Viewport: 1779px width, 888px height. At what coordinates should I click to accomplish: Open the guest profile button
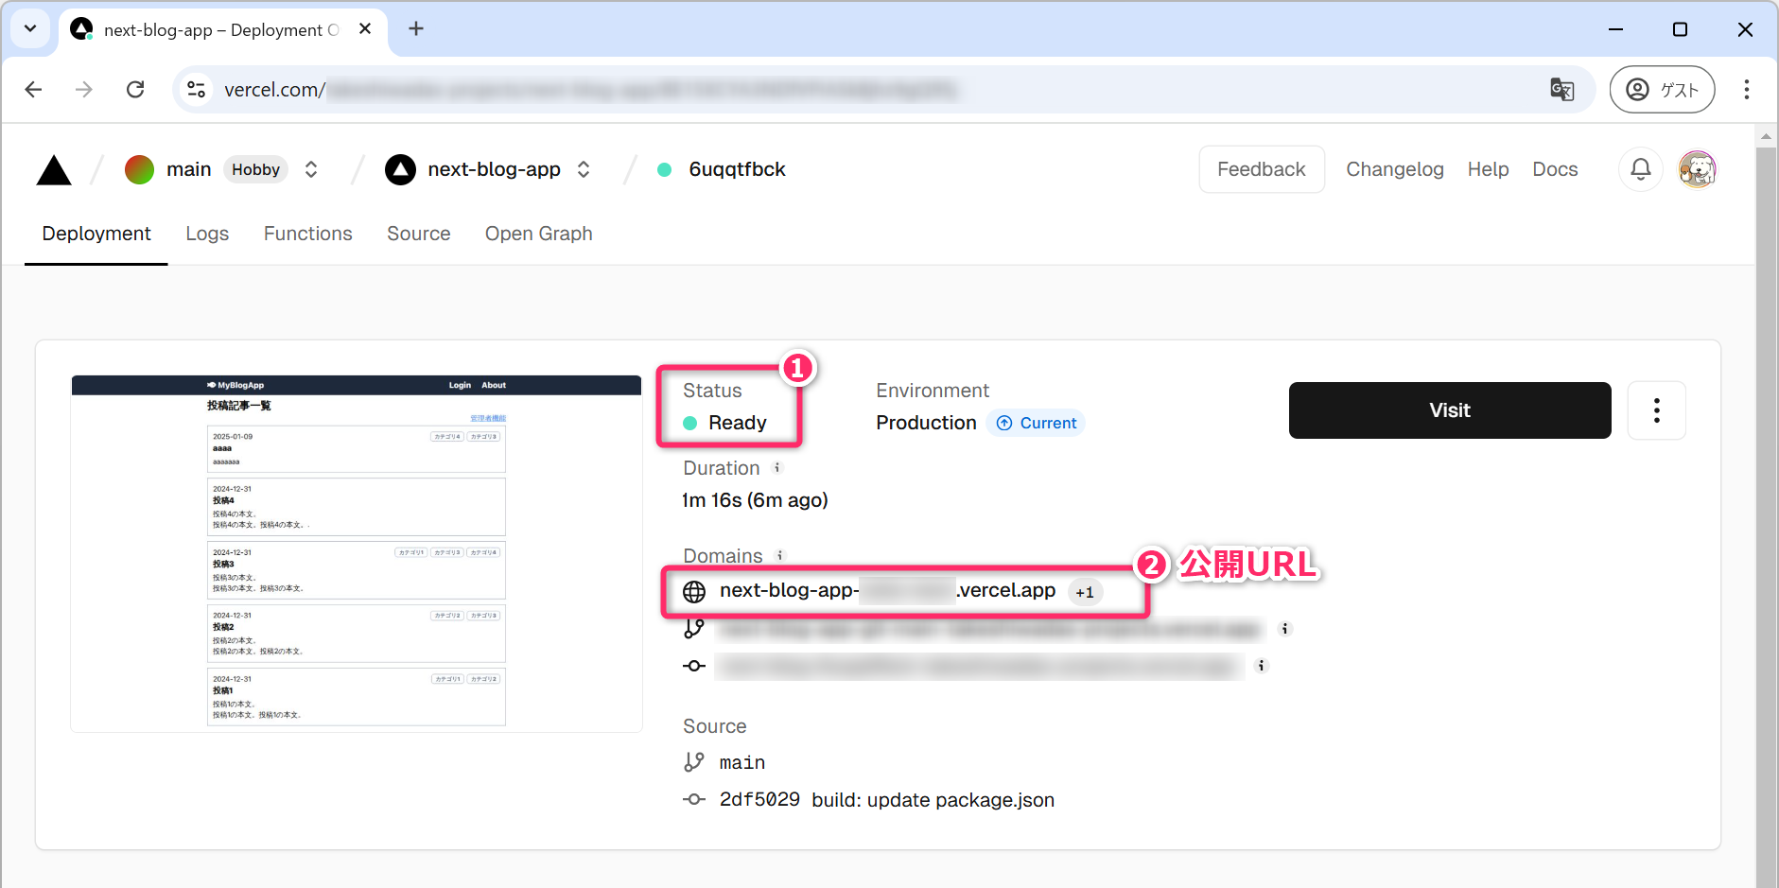pos(1662,90)
